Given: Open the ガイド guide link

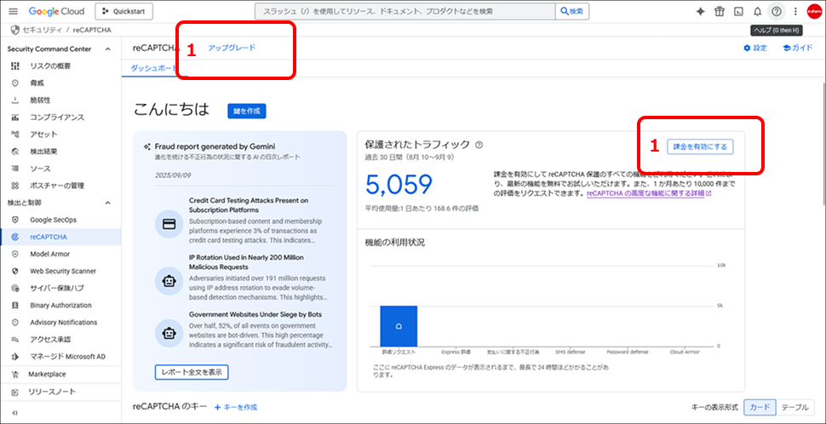Looking at the screenshot, I should coord(798,48).
